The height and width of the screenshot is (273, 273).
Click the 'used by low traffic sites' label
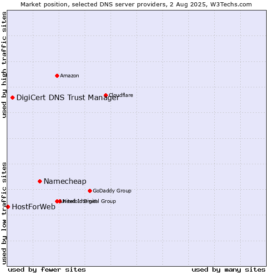(x=4, y=213)
